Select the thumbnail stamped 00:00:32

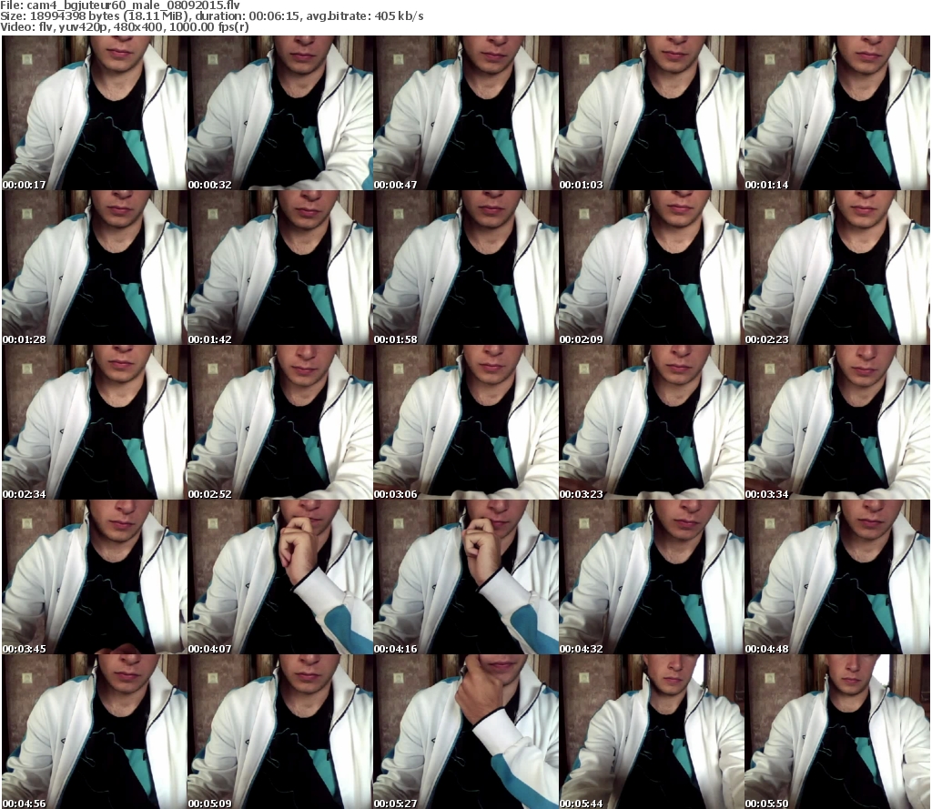(x=280, y=113)
